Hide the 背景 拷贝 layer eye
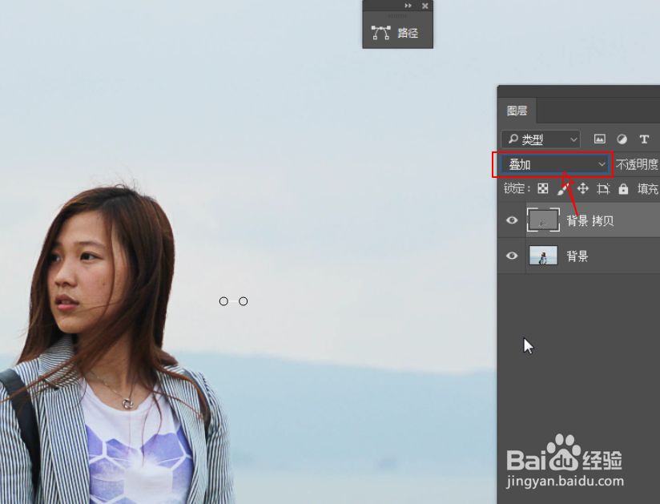Viewport: 660px width, 504px height. 512,220
